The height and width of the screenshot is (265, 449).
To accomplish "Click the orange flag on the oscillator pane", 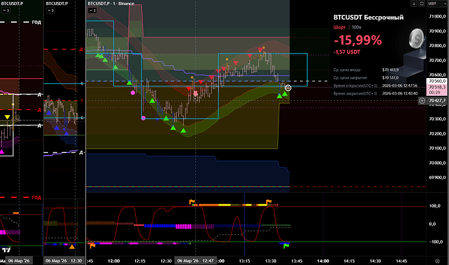I will (192, 202).
